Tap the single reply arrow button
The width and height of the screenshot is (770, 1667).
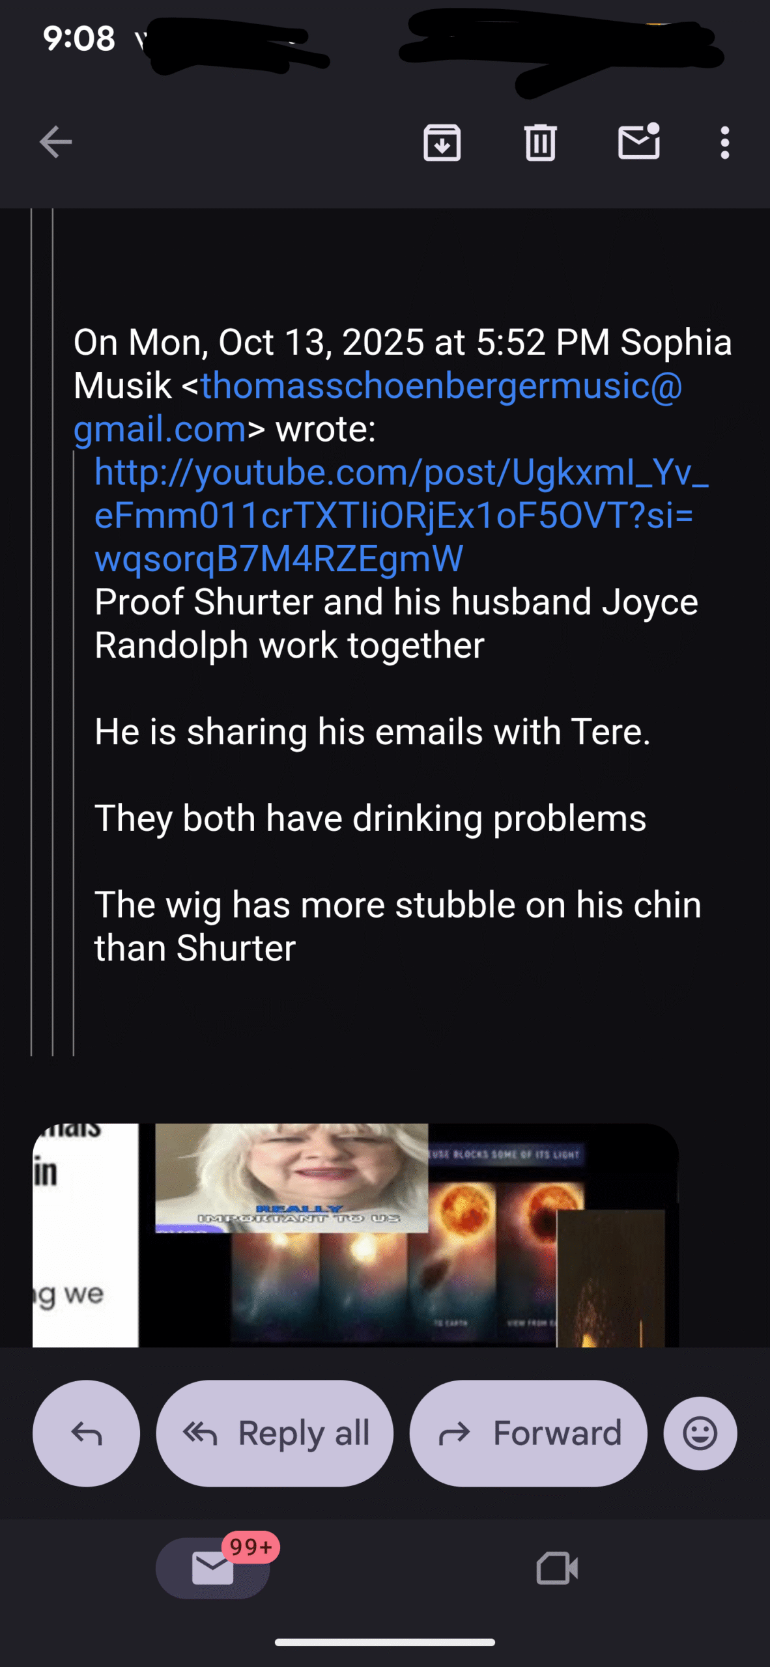86,1433
